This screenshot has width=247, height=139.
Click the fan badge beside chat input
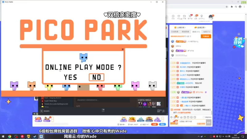tap(174, 122)
